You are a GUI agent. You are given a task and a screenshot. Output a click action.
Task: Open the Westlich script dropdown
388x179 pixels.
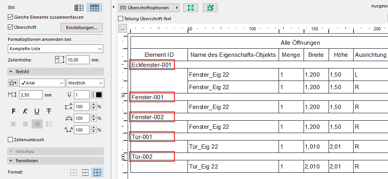85,83
